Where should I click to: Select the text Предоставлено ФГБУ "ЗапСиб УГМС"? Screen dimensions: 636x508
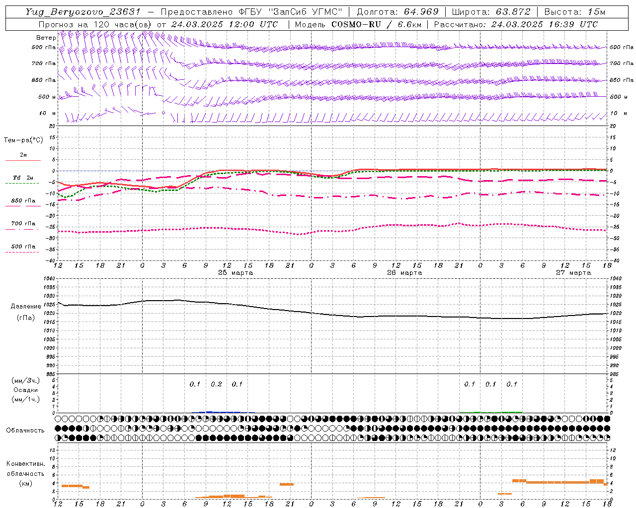tap(251, 12)
